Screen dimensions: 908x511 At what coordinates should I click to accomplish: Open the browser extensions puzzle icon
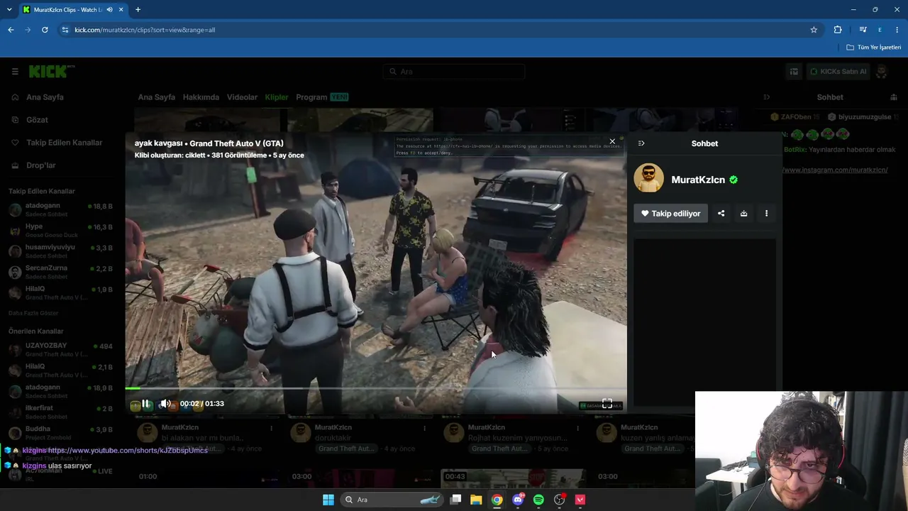click(838, 30)
